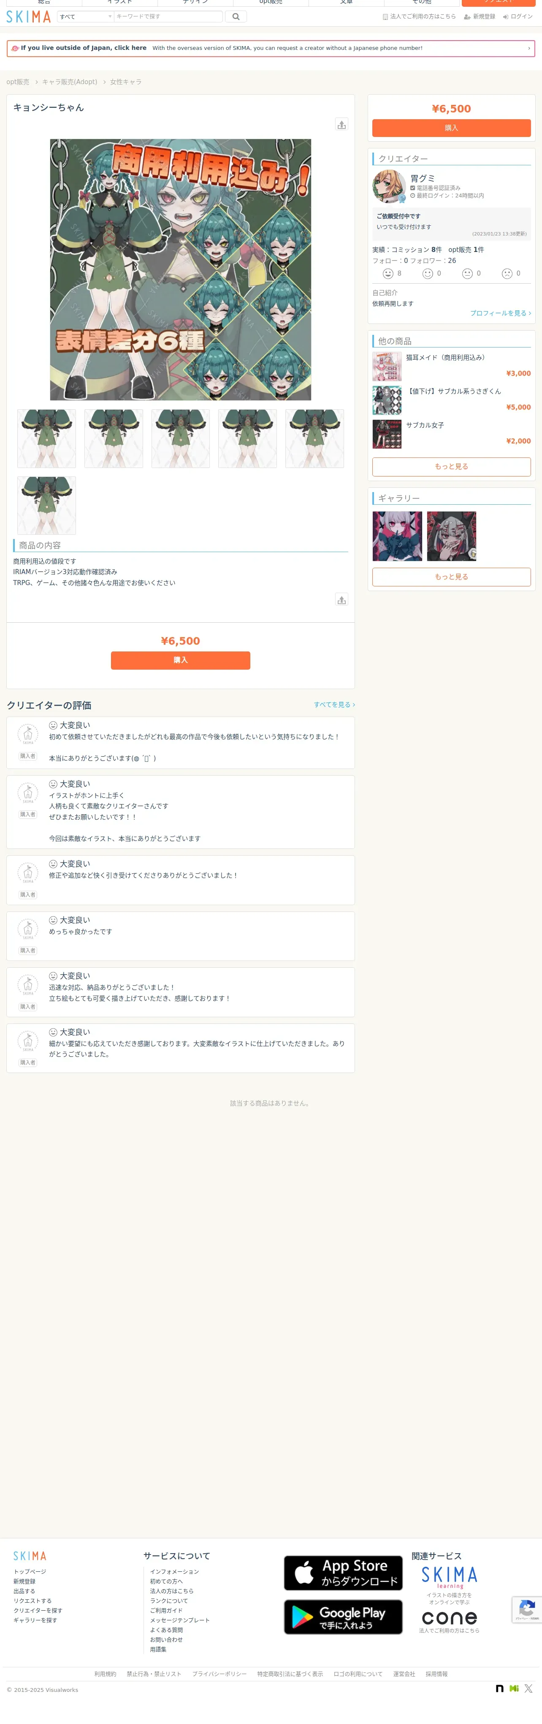Open the すべて category dropdown in search bar

(x=85, y=17)
